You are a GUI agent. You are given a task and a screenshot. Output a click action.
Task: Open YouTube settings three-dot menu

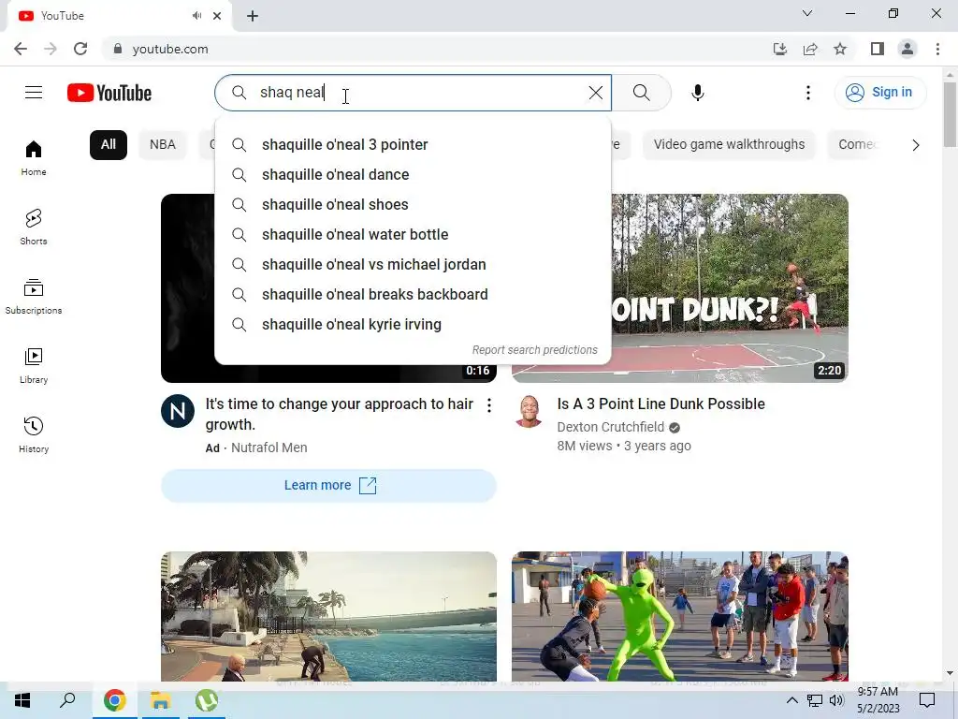tap(807, 93)
